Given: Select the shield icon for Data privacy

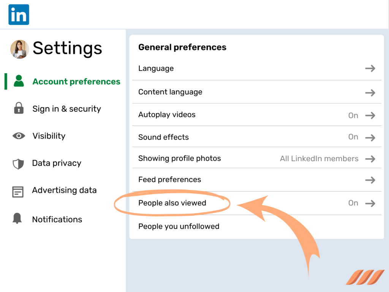Looking at the screenshot, I should 19,163.
